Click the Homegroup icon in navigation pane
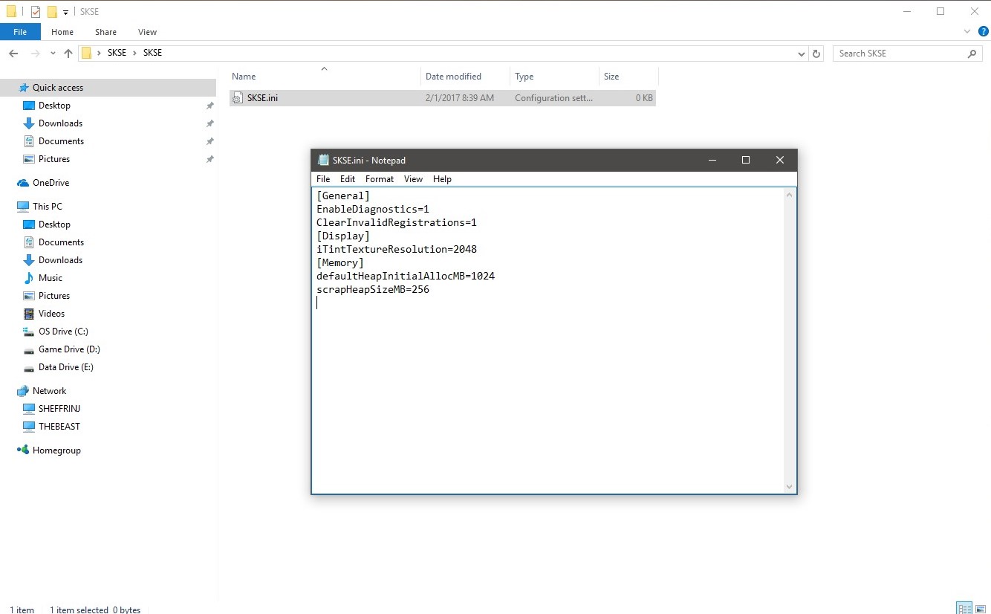The image size is (991, 614). click(23, 450)
